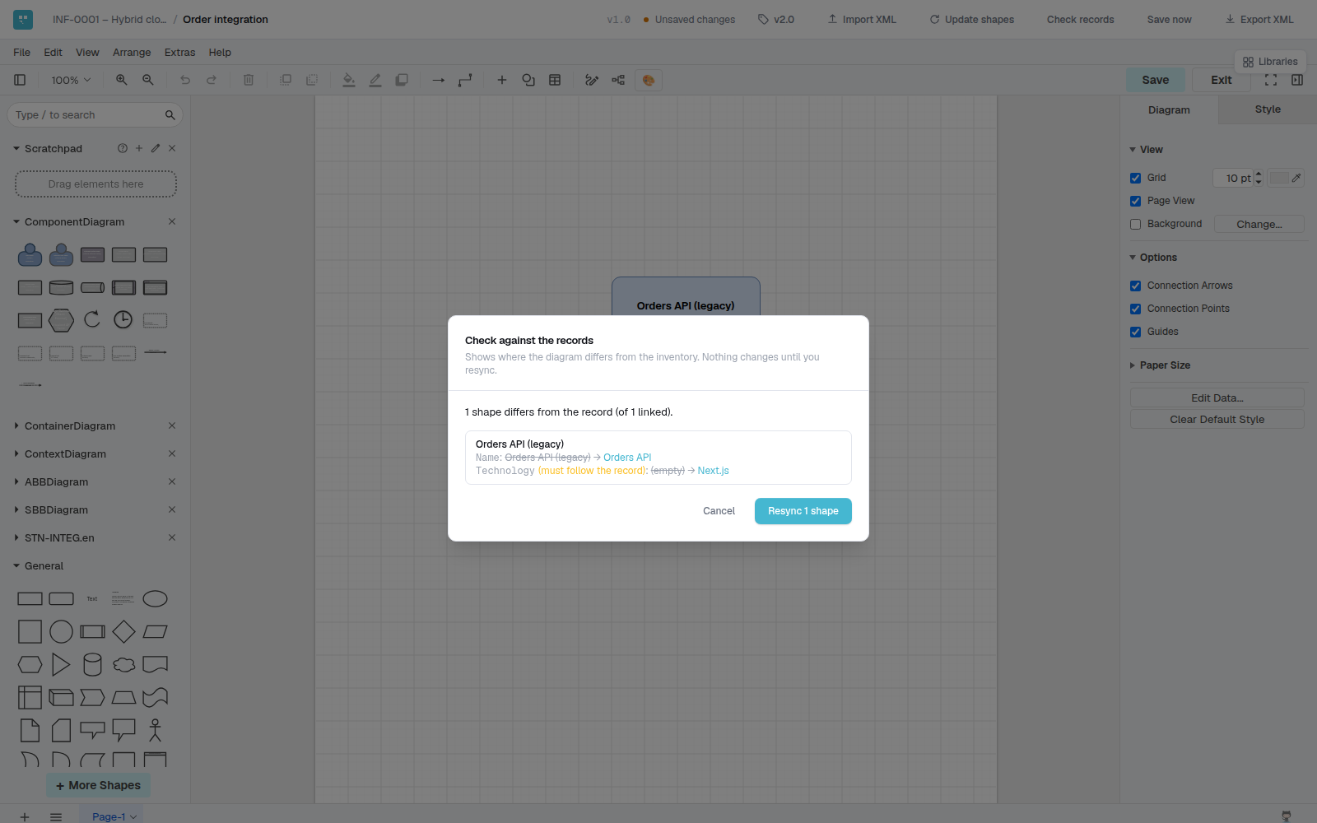Click Cancel in the records dialog

pyautogui.click(x=719, y=511)
